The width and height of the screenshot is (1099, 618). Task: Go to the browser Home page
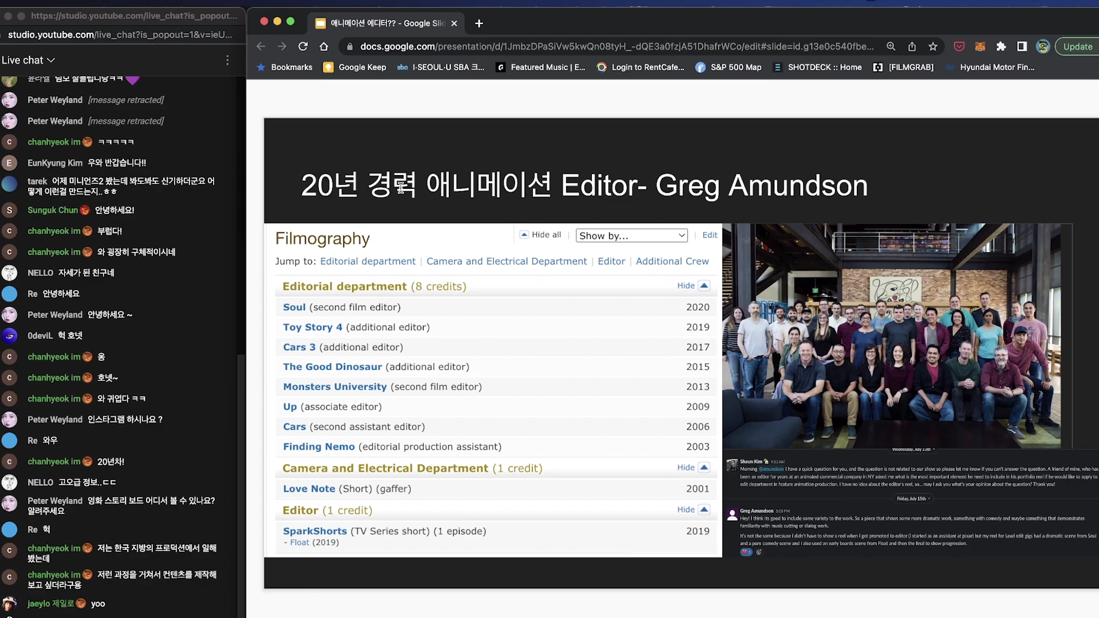324,46
